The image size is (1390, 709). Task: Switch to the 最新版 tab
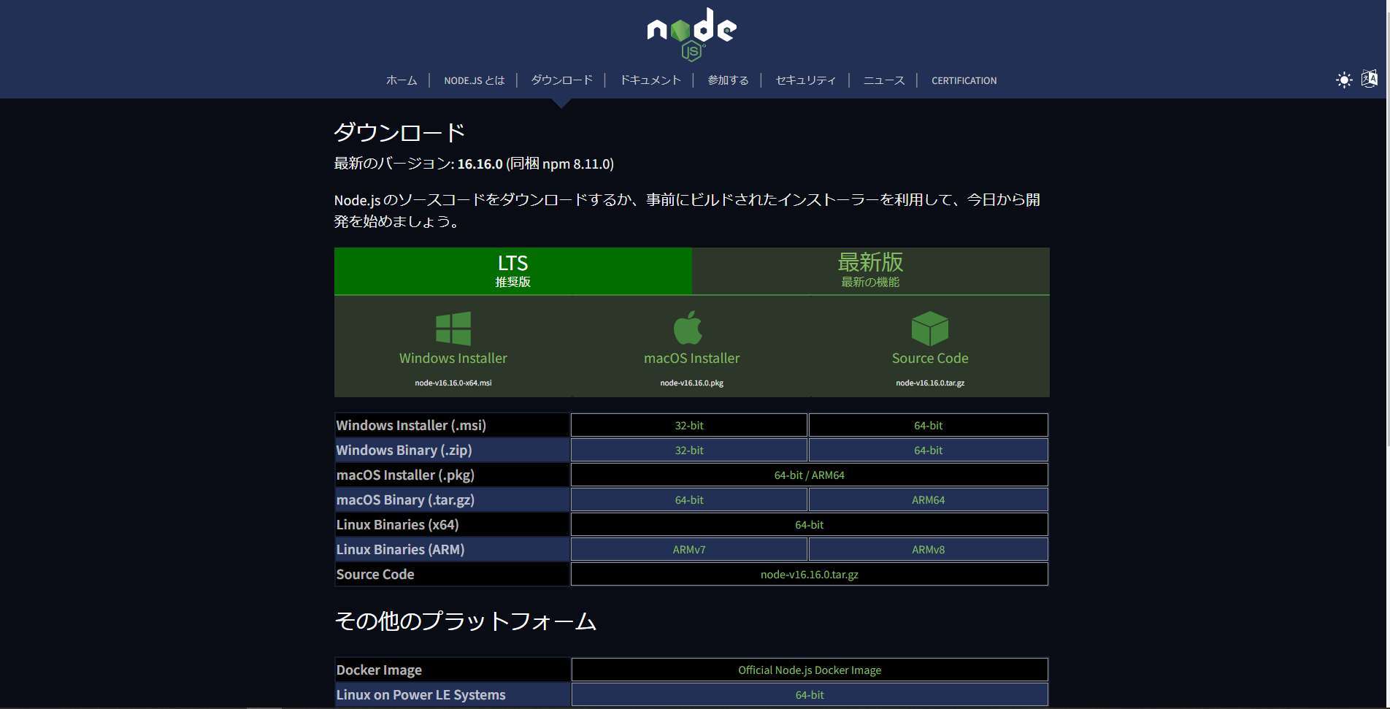(871, 271)
